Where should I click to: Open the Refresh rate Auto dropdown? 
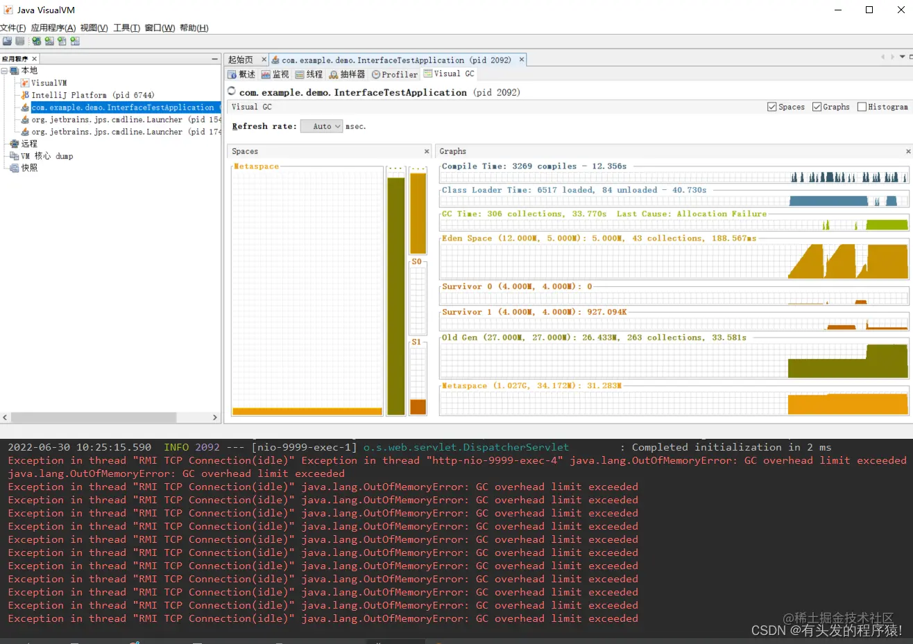[322, 126]
